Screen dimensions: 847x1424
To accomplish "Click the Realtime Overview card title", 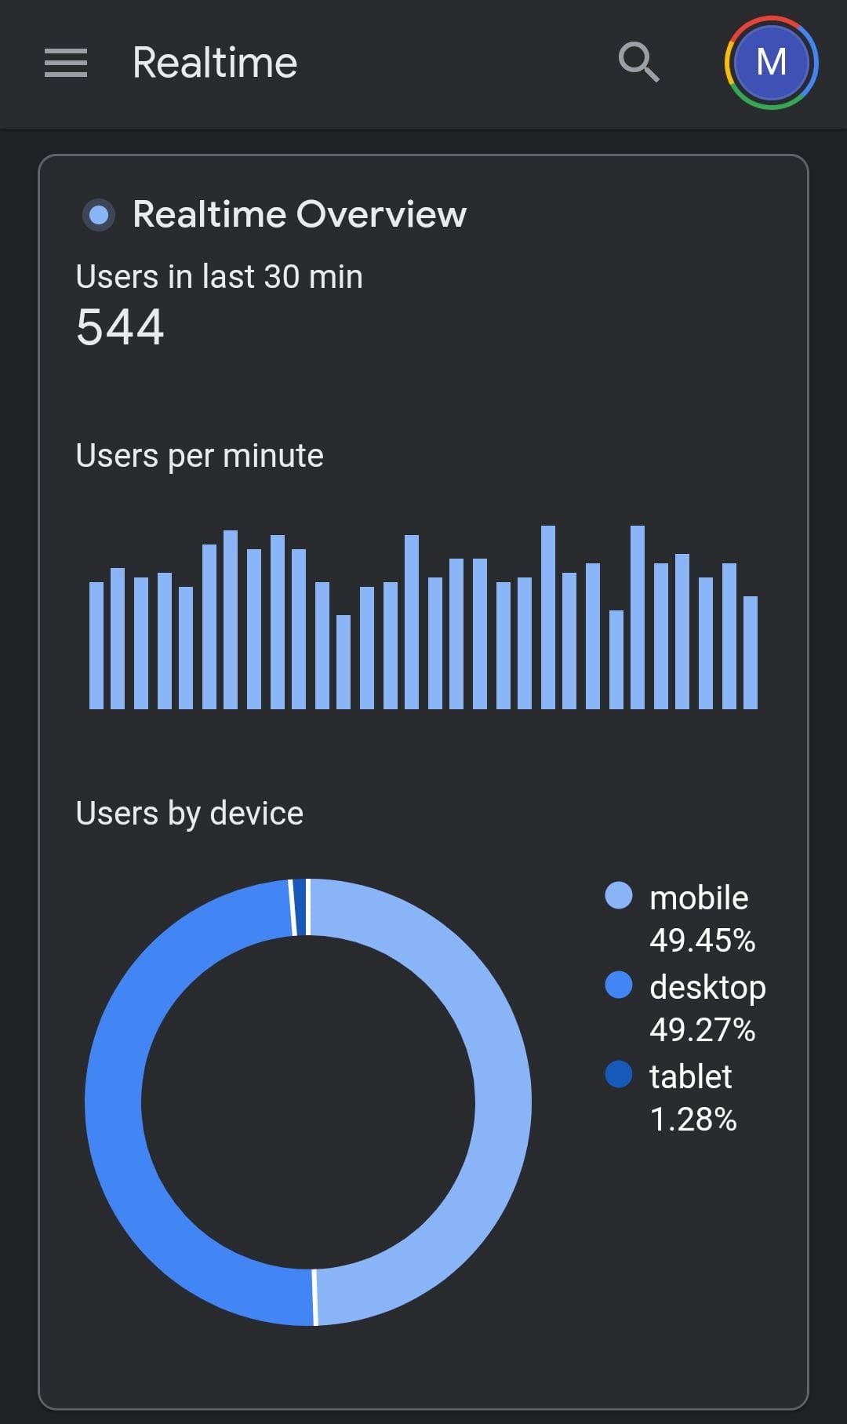I will [x=300, y=214].
